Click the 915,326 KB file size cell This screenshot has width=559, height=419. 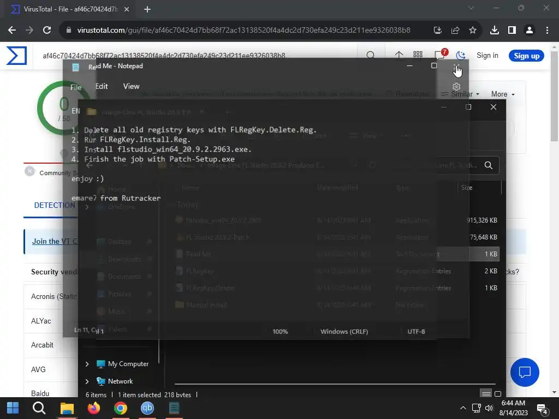(481, 220)
